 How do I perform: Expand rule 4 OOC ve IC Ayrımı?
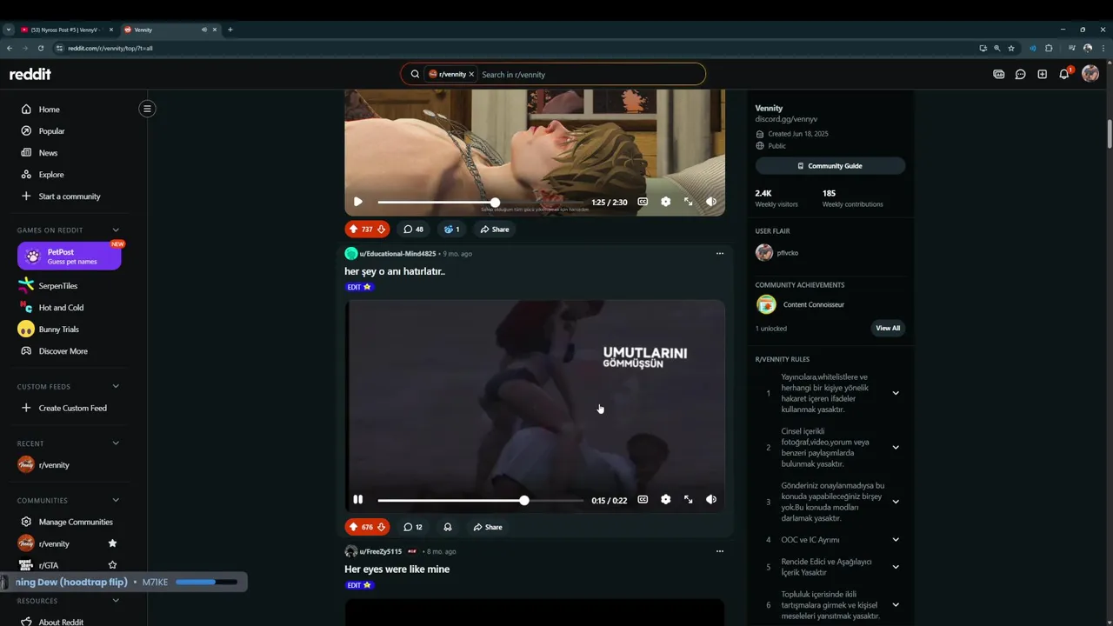point(896,540)
